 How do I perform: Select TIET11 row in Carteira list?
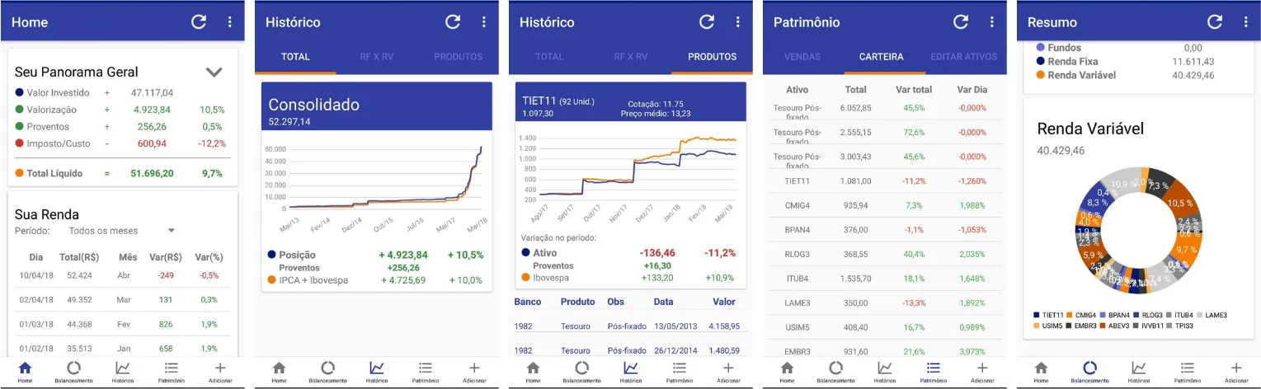(885, 180)
